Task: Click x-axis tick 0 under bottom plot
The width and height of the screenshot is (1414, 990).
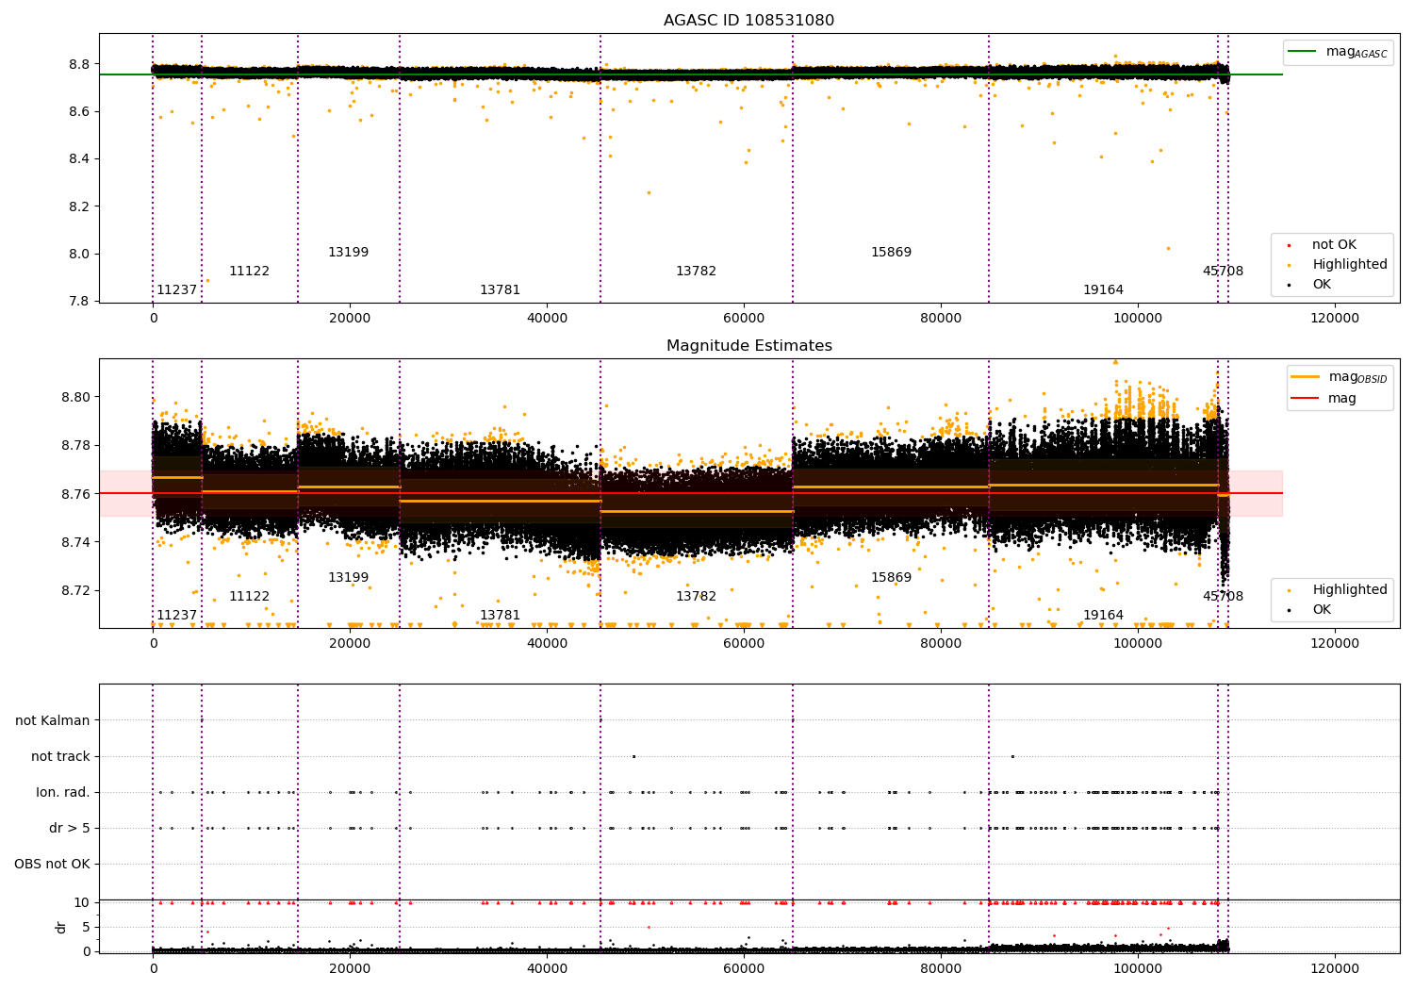Action: tap(153, 969)
